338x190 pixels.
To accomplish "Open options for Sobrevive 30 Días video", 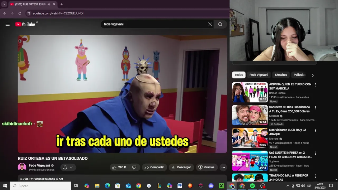I will 315,108.
